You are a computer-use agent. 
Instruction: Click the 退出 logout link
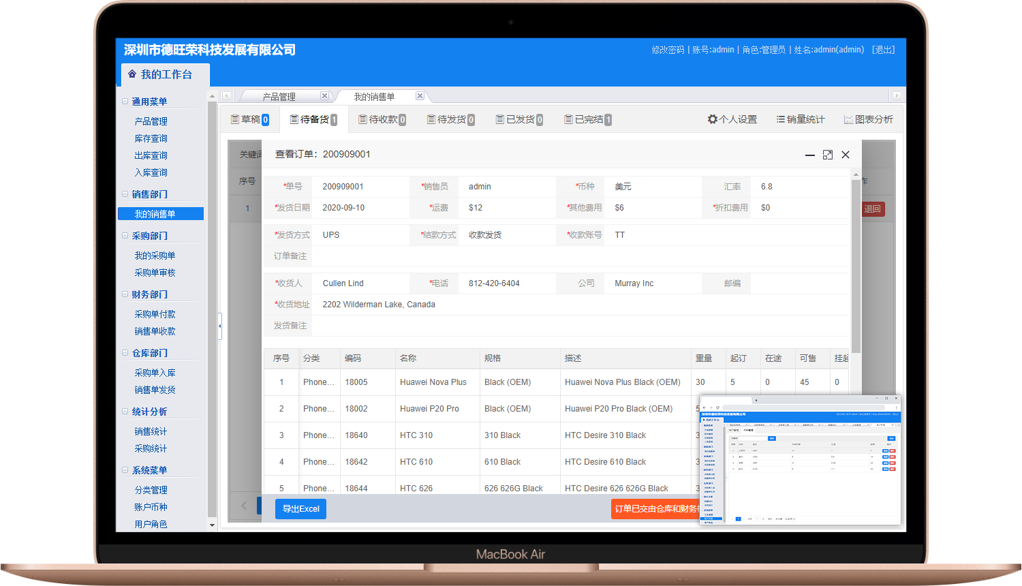(x=884, y=50)
